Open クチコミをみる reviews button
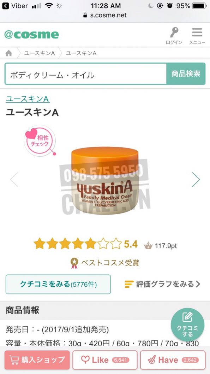This screenshot has height=374, width=210. 58,284
